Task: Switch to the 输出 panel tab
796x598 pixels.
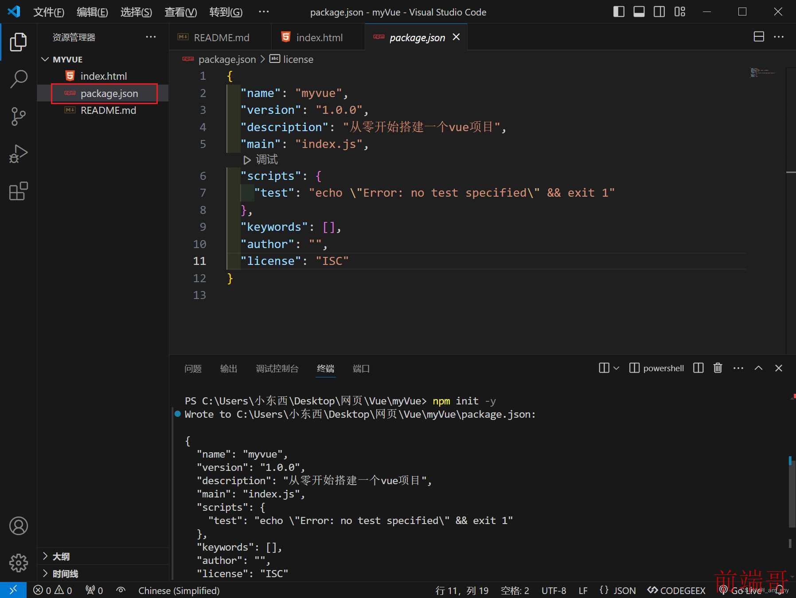Action: [229, 368]
